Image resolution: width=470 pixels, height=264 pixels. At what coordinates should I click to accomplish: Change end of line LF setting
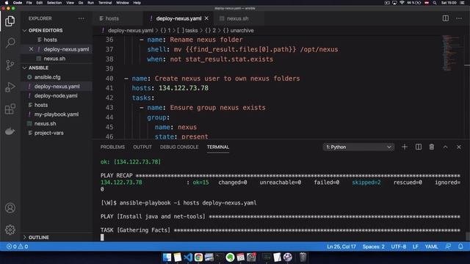point(416,246)
